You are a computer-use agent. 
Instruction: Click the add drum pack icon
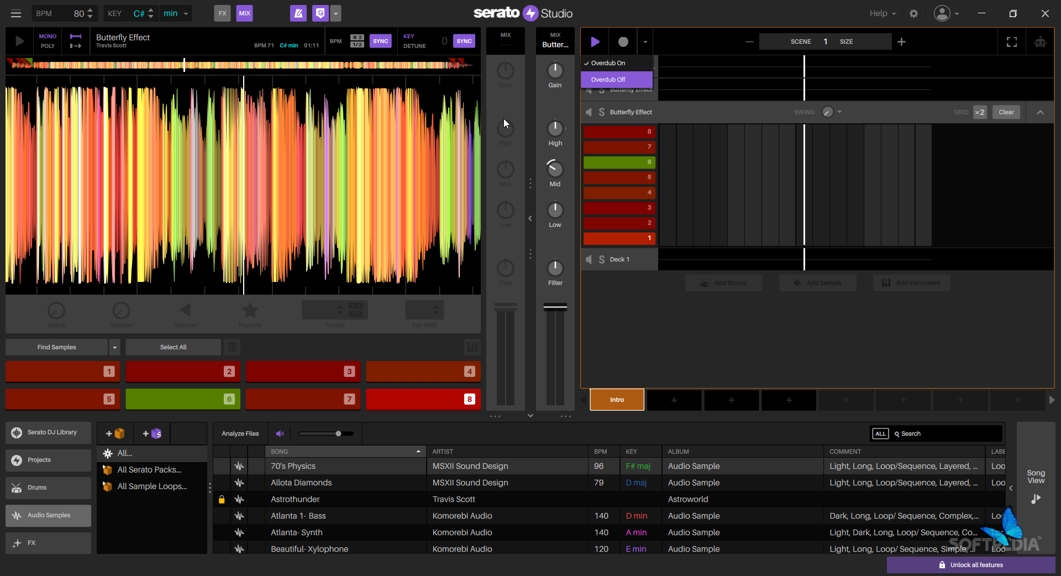point(115,433)
